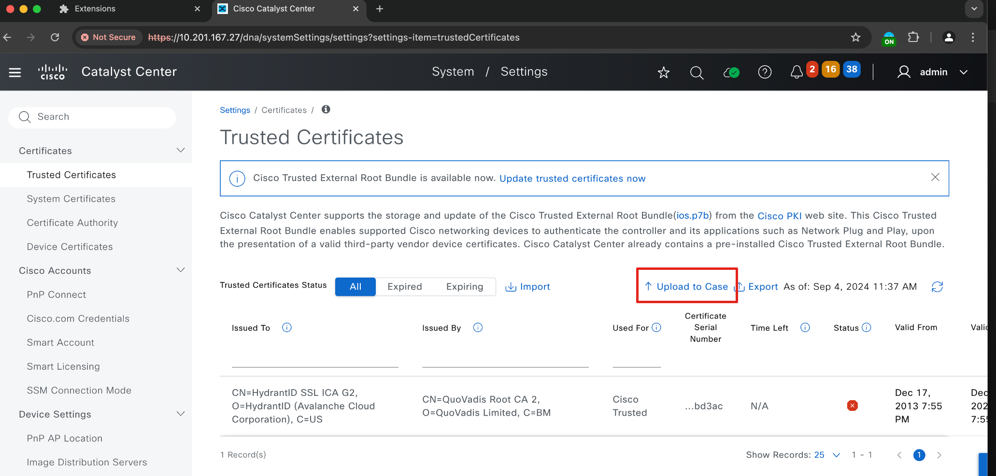This screenshot has height=476, width=996.
Task: Open SSM Connection Mode in sidebar
Action: (79, 390)
